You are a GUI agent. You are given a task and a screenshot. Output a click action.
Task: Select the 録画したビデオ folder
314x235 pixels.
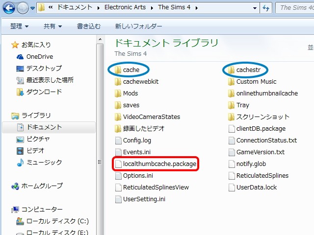(x=140, y=129)
